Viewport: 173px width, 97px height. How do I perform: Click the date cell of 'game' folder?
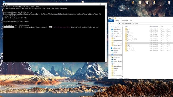point(154,29)
